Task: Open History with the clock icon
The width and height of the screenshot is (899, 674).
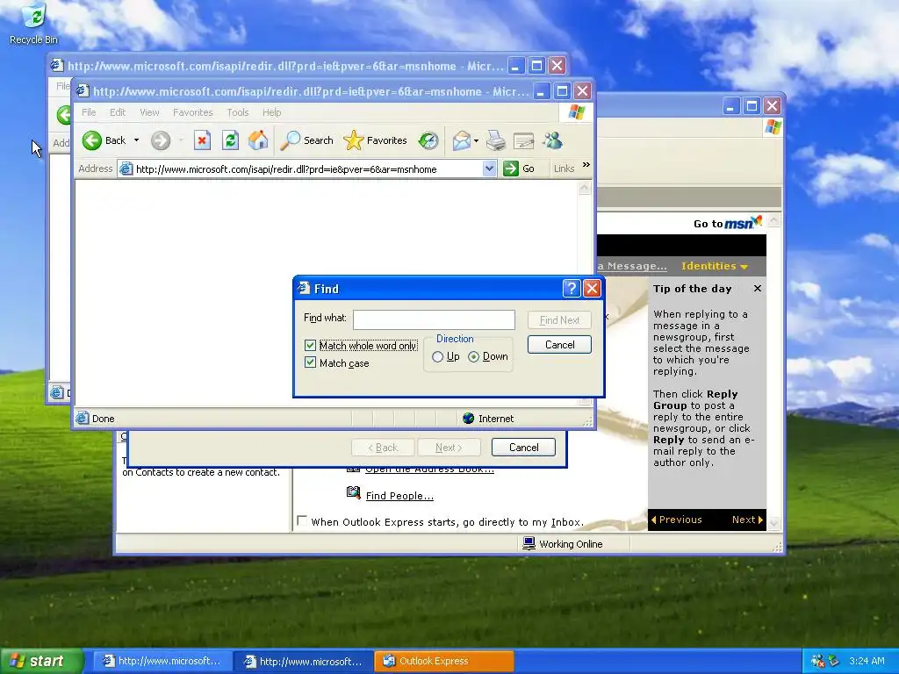Action: [x=428, y=140]
